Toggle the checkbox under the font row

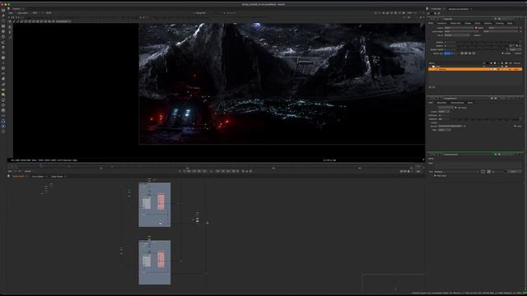click(436, 175)
